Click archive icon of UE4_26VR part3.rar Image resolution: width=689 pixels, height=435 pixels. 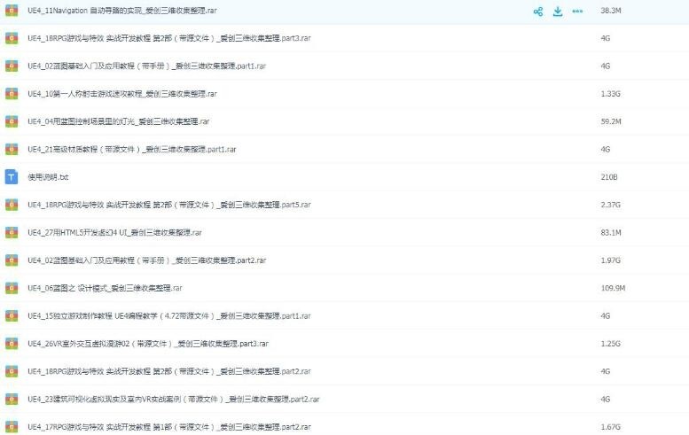(x=12, y=343)
